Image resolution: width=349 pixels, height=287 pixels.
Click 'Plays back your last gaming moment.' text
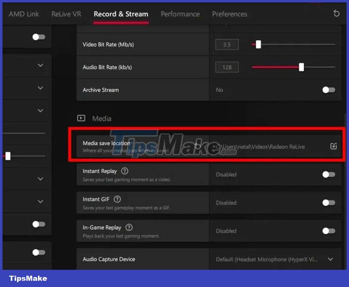point(121,236)
